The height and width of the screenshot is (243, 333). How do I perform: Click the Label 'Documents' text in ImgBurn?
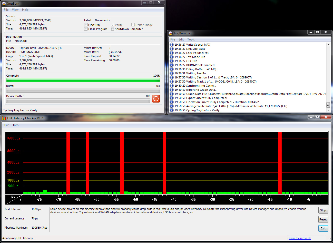(x=102, y=20)
